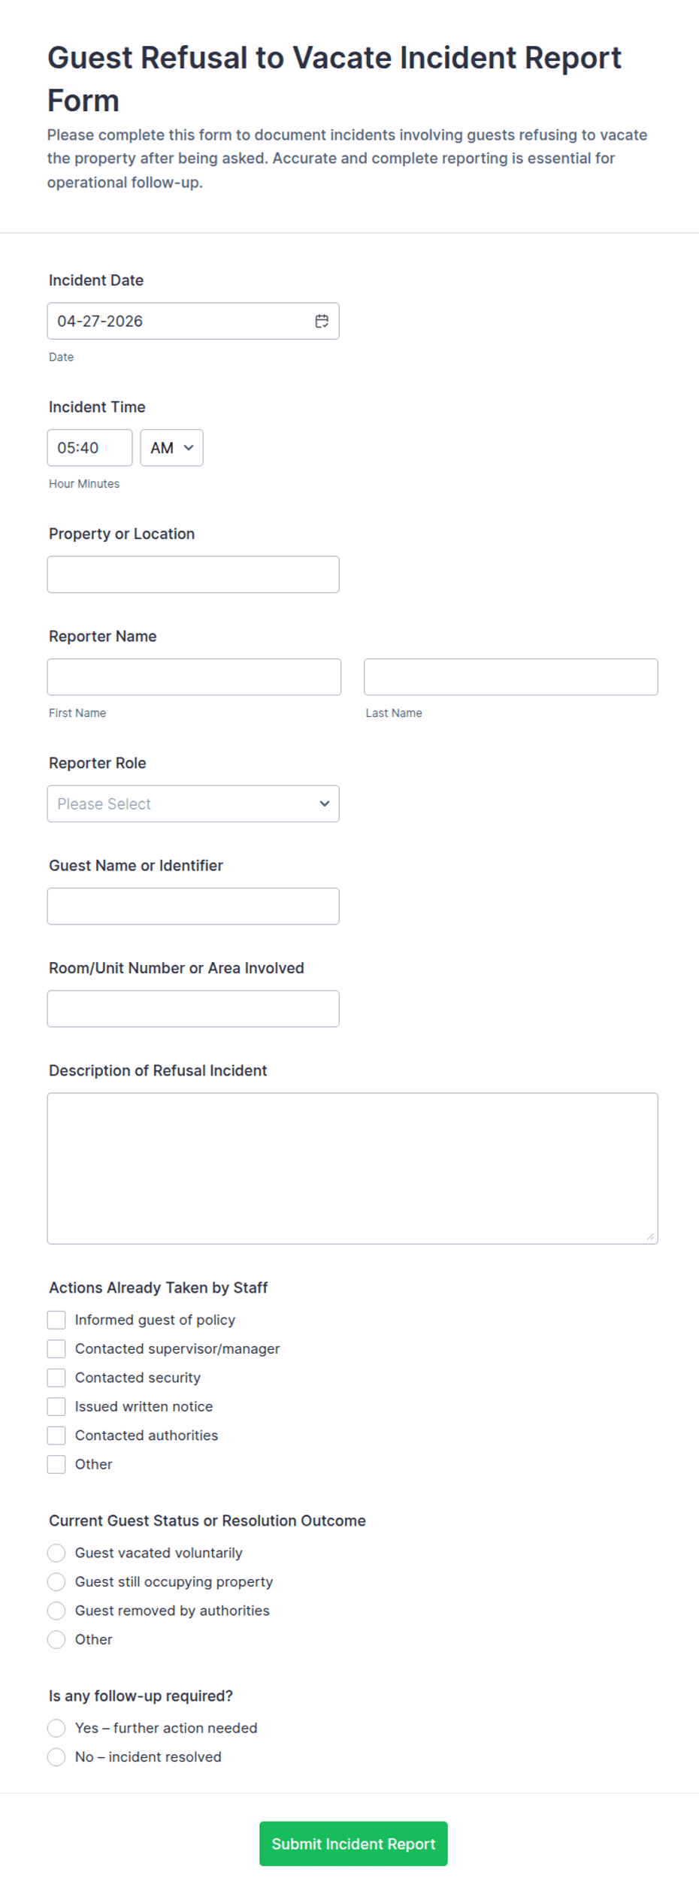Select Guest removed by authorities
Image resolution: width=699 pixels, height=1903 pixels.
(x=56, y=1611)
